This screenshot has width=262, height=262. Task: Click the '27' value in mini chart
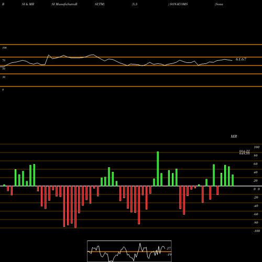tap(169, 248)
